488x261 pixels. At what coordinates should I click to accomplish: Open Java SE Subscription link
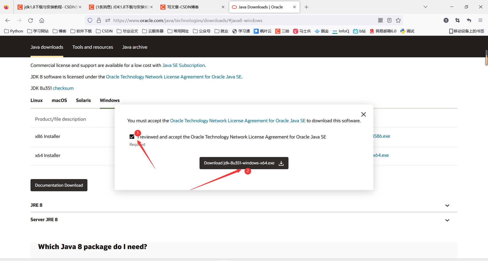point(184,65)
